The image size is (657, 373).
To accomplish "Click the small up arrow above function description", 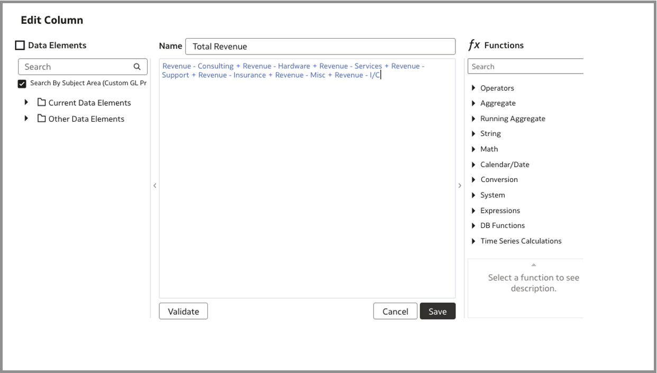I will click(533, 265).
